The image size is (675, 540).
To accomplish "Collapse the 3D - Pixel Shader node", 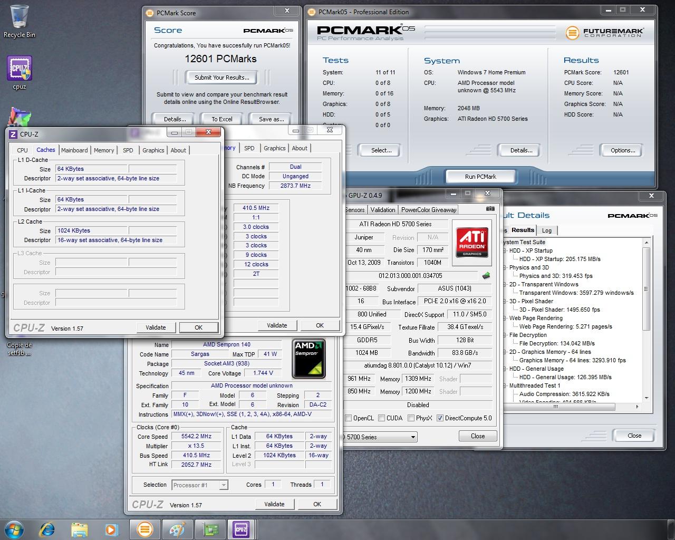I will (x=505, y=302).
